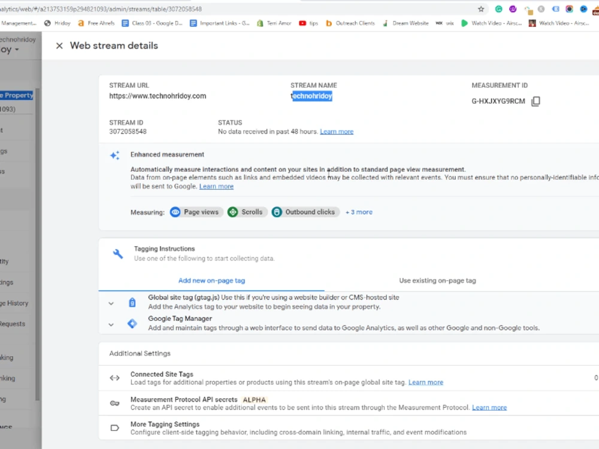Click the More Tagging Settings tag icon
The image size is (599, 449).
click(x=114, y=428)
